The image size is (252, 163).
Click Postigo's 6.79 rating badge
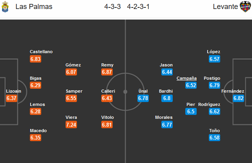(x=214, y=85)
